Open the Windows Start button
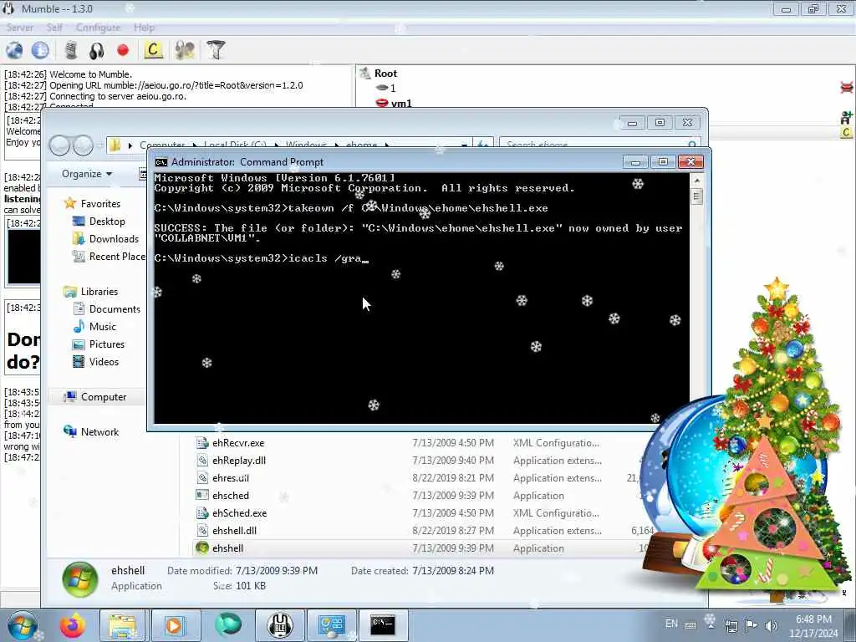Viewport: 856px width, 642px height. coord(22,625)
